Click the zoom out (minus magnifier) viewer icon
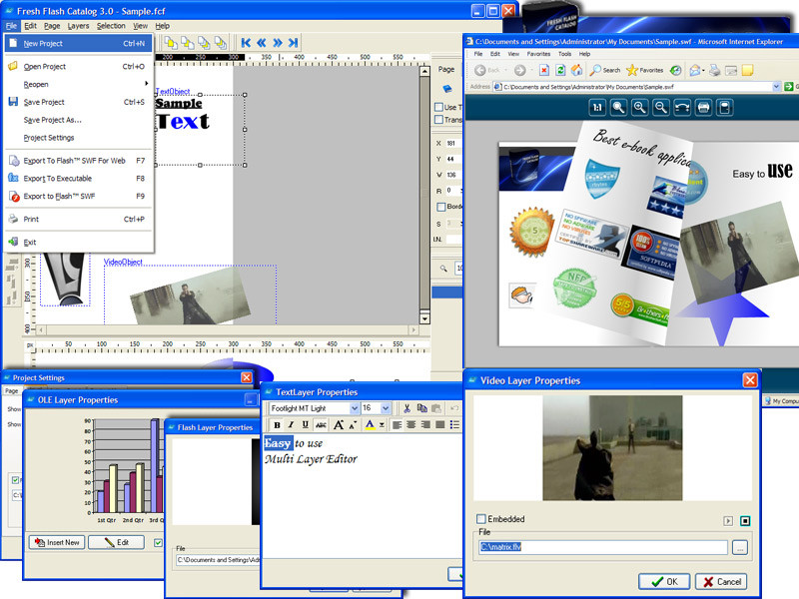Screen dimensions: 799x599 coord(661,108)
